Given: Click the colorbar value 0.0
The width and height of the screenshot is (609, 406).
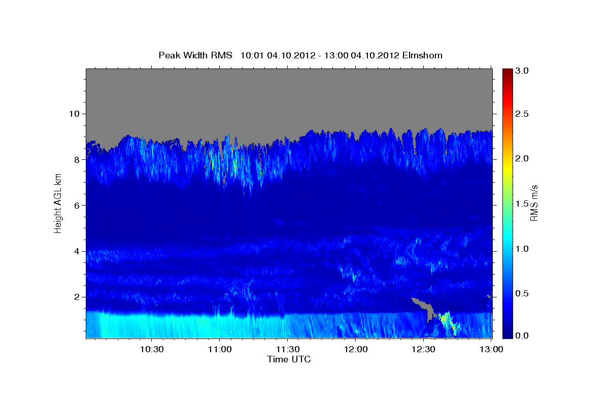Looking at the screenshot, I should point(523,335).
